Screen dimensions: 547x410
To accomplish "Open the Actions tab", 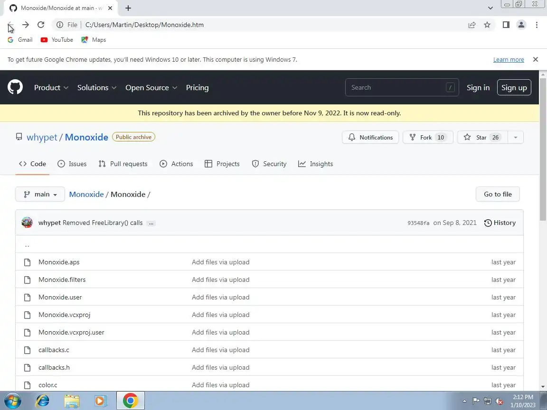I will tap(176, 164).
